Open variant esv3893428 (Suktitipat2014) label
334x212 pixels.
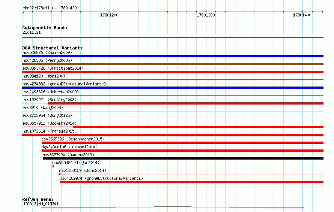click(x=53, y=68)
